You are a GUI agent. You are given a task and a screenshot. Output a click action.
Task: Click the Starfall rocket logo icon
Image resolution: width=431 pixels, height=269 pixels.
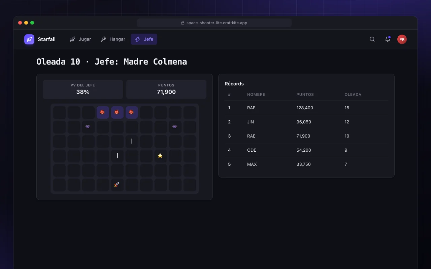[x=29, y=39]
